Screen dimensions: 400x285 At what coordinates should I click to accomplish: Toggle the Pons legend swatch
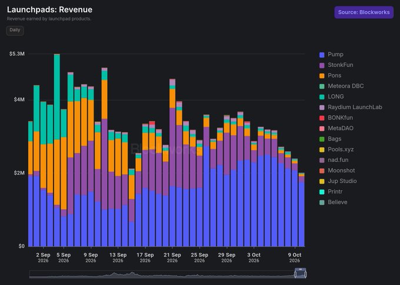(322, 76)
